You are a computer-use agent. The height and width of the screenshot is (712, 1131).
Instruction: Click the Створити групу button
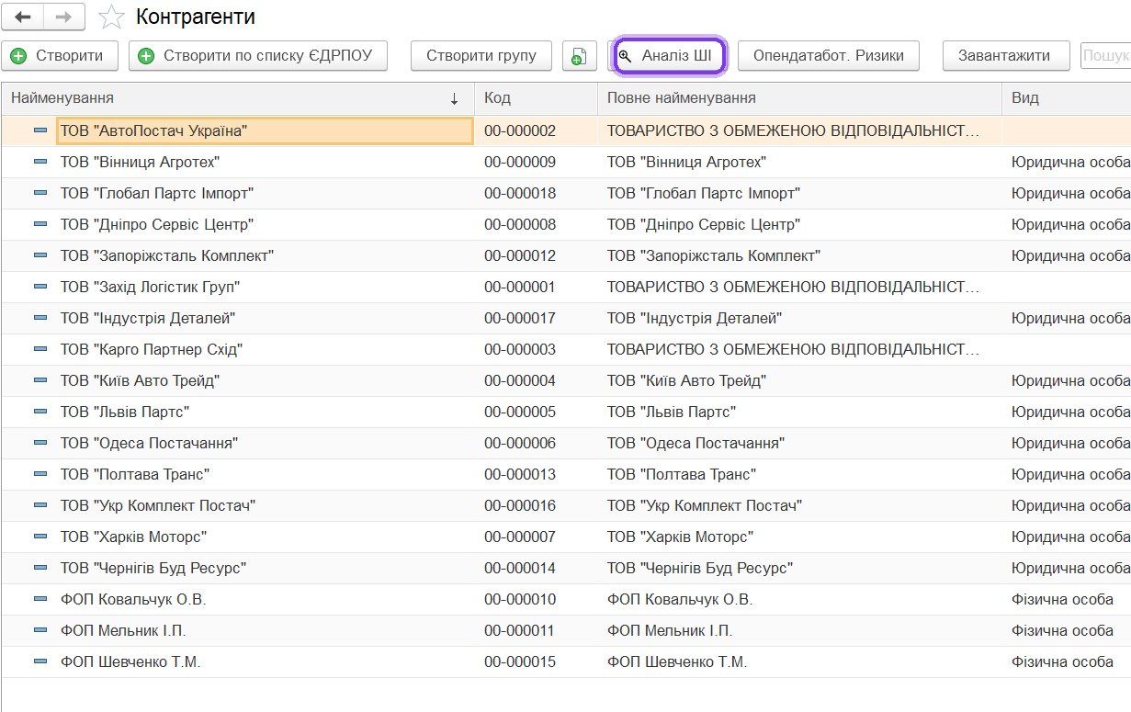[481, 56]
